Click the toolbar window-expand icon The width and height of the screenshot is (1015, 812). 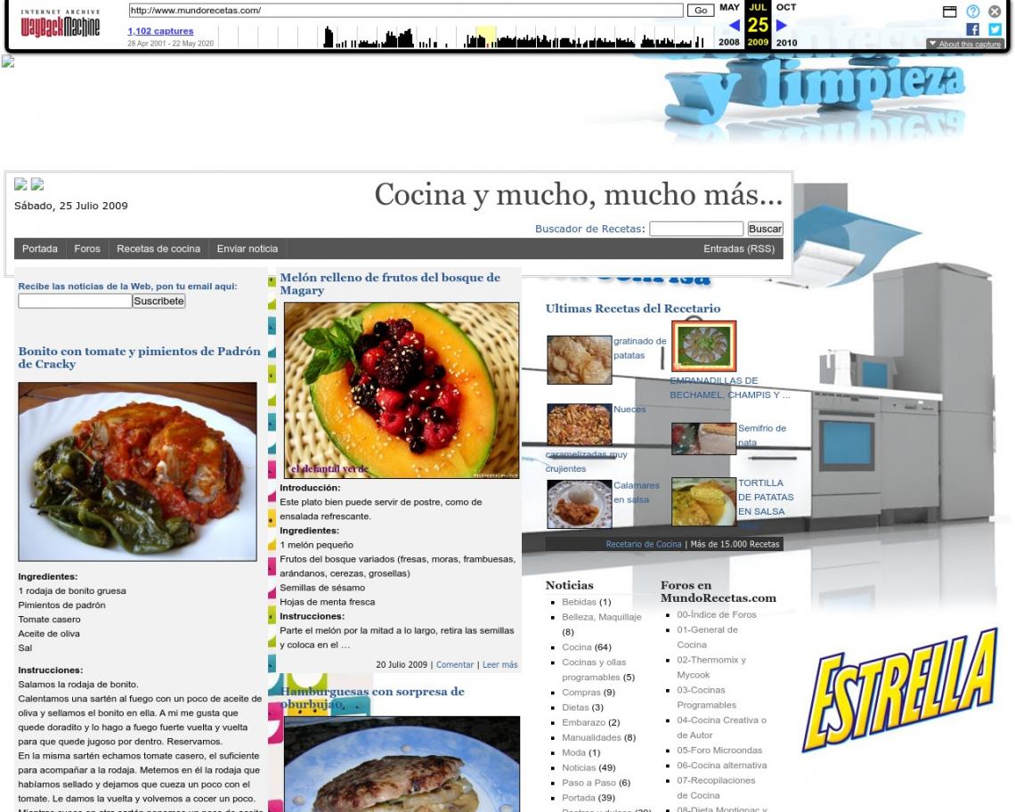click(950, 11)
